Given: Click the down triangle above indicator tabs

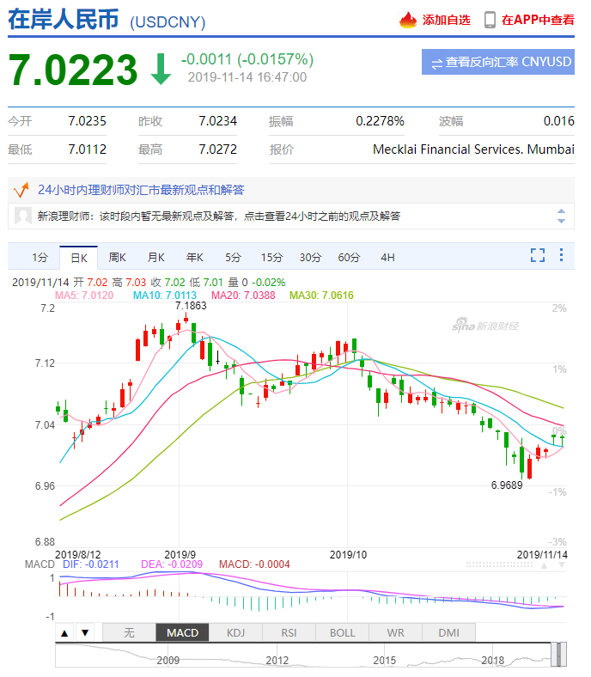Looking at the screenshot, I should [x=84, y=633].
